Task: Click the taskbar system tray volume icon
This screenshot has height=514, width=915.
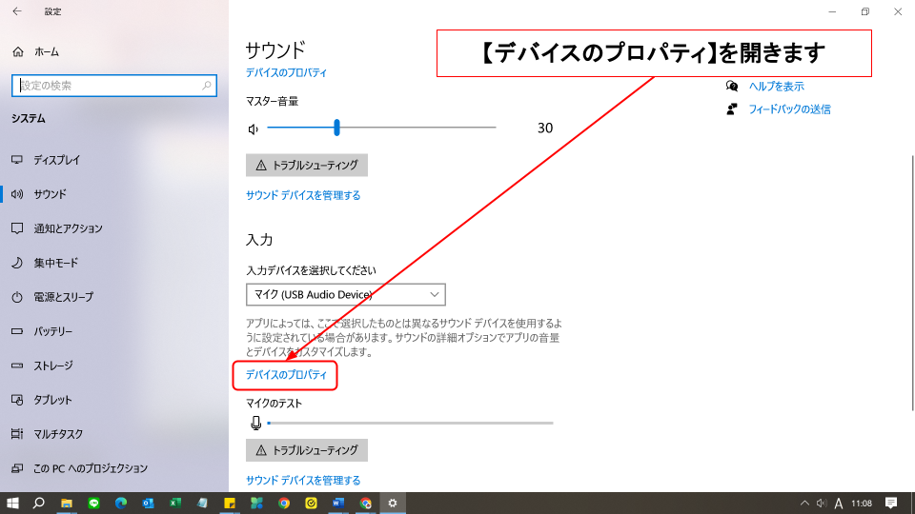Action: [821, 503]
